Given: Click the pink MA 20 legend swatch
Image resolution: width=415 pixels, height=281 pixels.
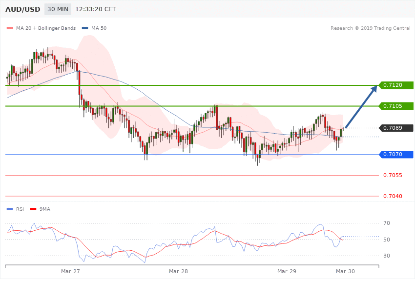Looking at the screenshot, I should pyautogui.click(x=10, y=28).
